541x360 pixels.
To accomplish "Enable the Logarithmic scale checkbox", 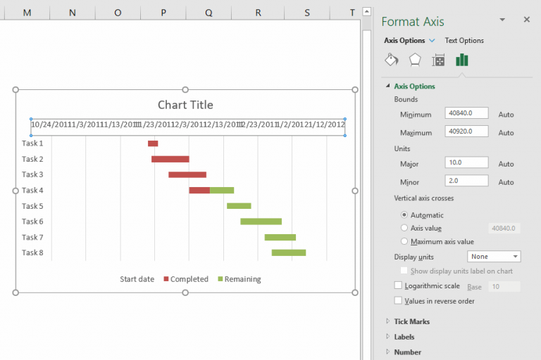I will click(398, 285).
